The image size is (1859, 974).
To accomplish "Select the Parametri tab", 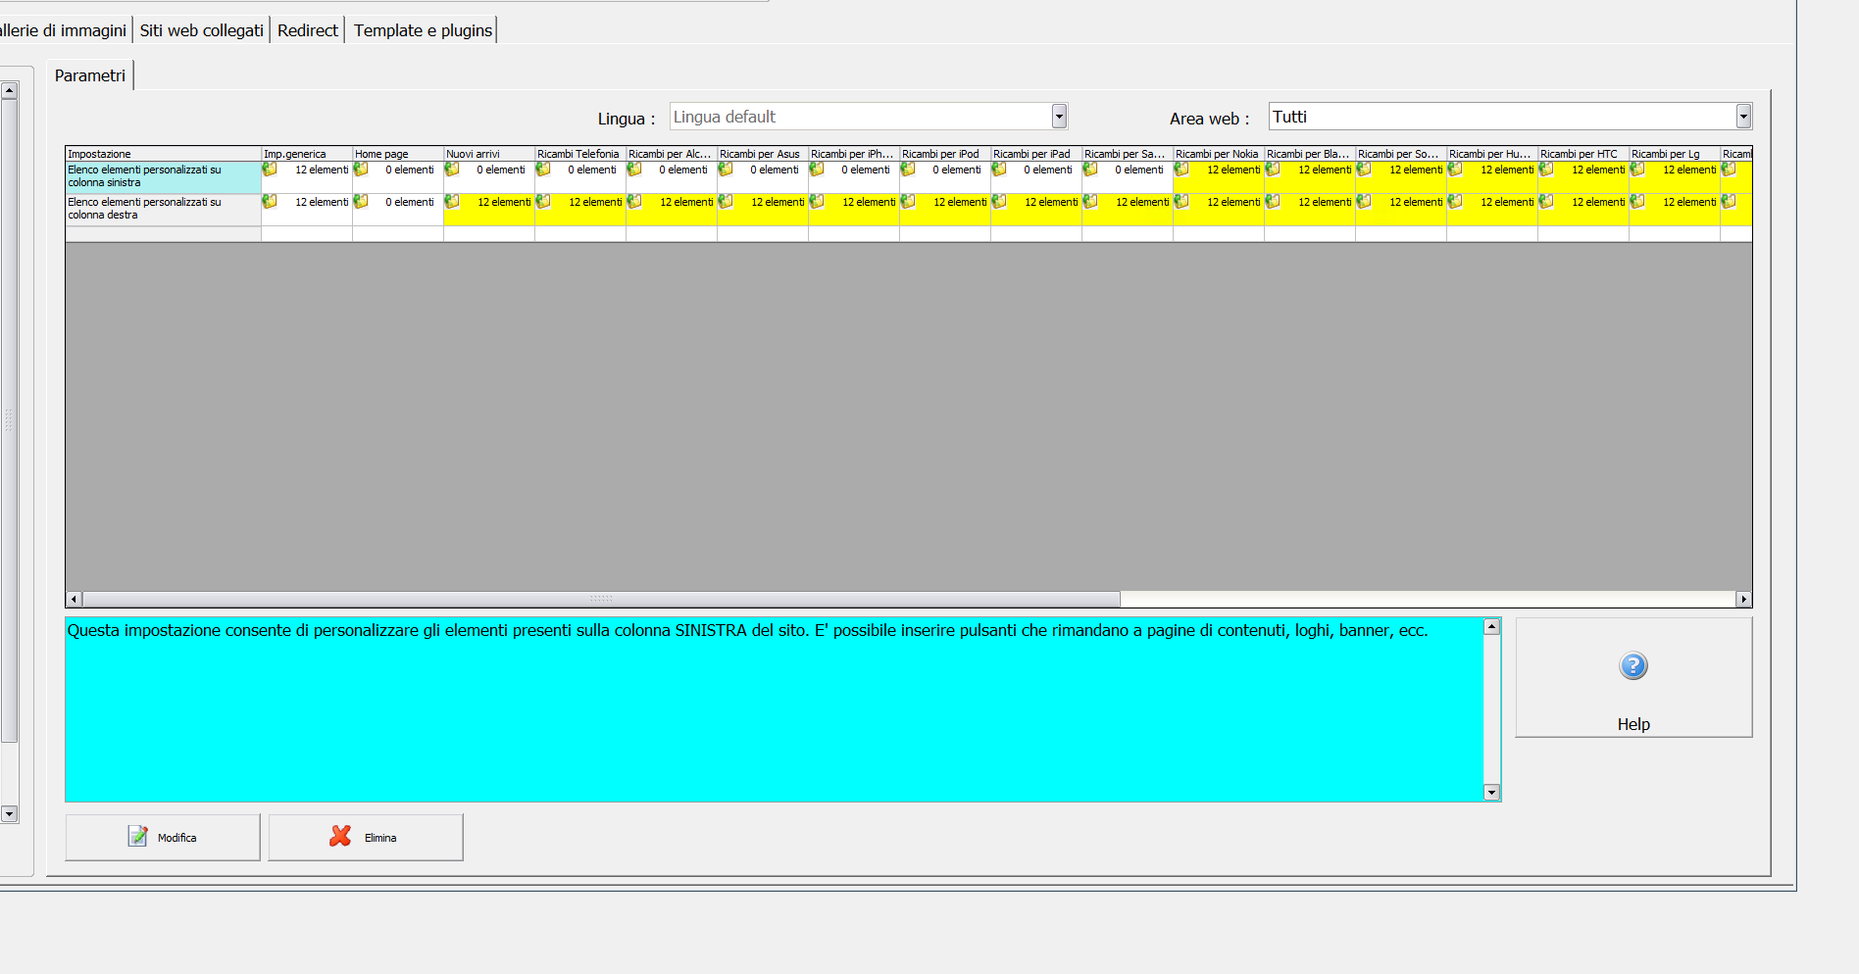I will pos(90,75).
